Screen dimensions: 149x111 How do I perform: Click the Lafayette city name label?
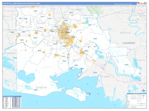point(68,32)
